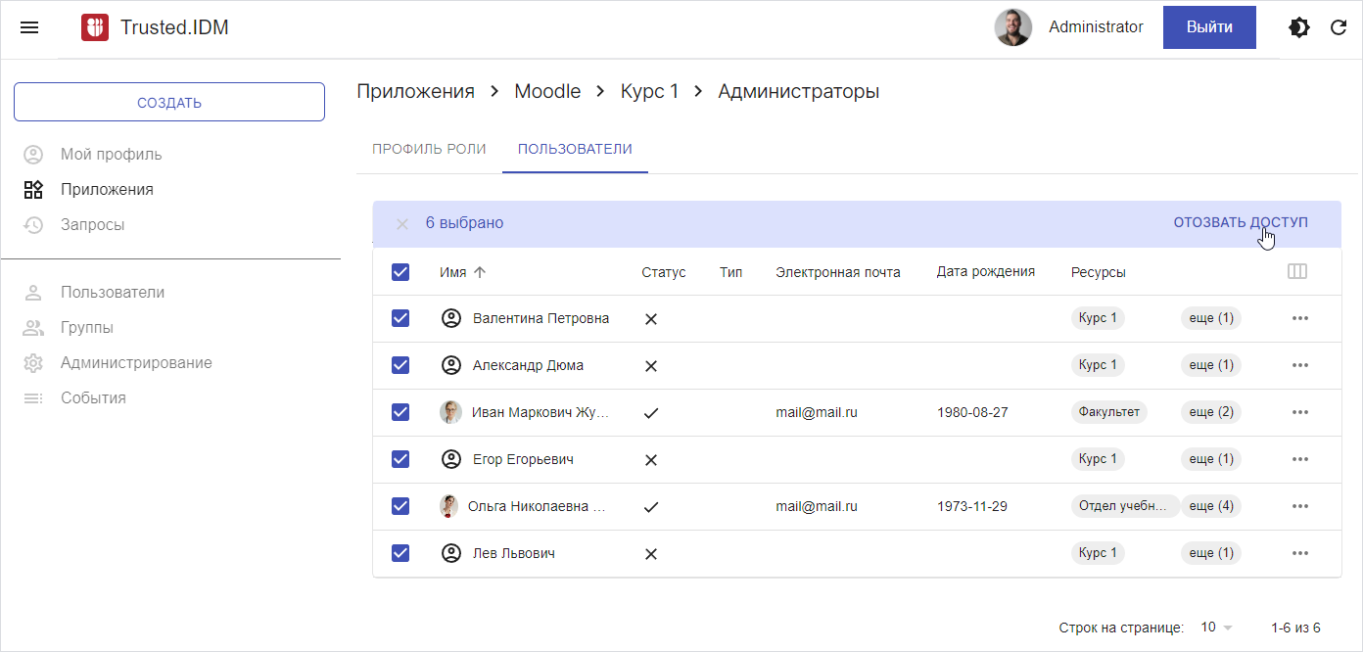Open more actions for Валентина Петровна

(x=1300, y=318)
